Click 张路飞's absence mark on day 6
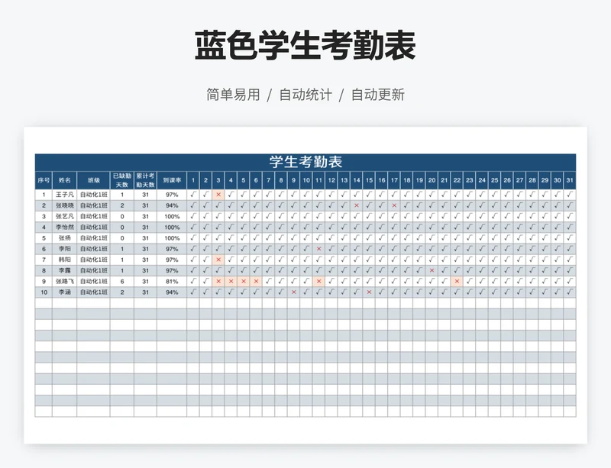This screenshot has height=468, width=611. pyautogui.click(x=256, y=282)
